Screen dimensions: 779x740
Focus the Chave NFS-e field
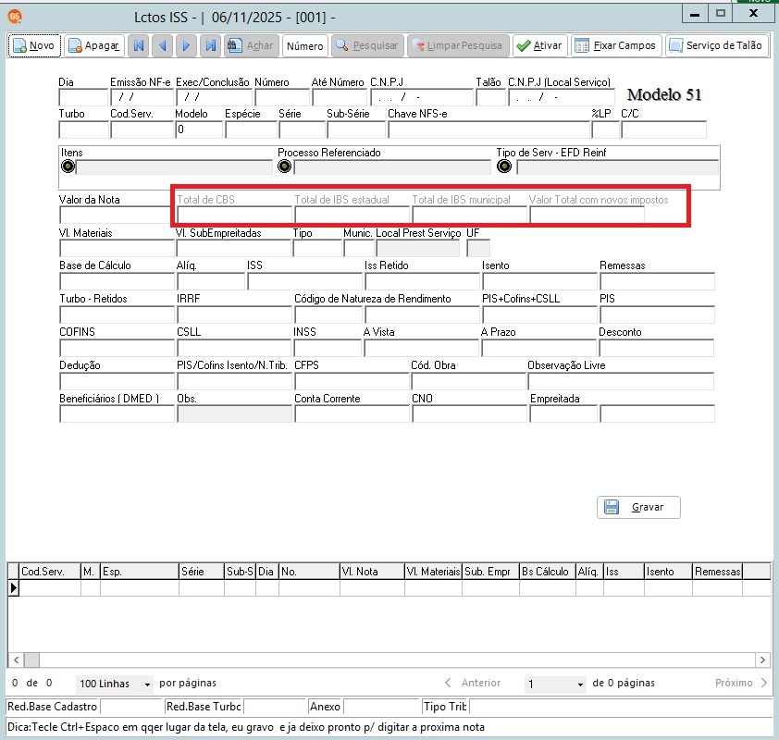[489, 129]
